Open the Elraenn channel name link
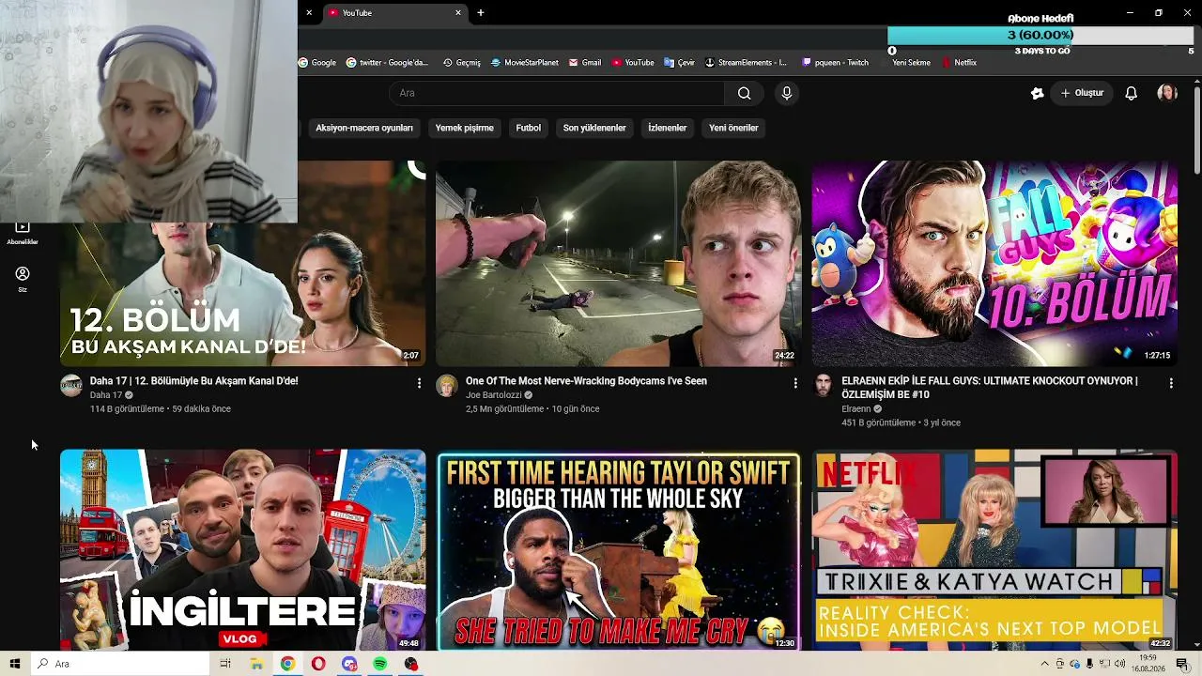Image resolution: width=1202 pixels, height=676 pixels. click(856, 409)
